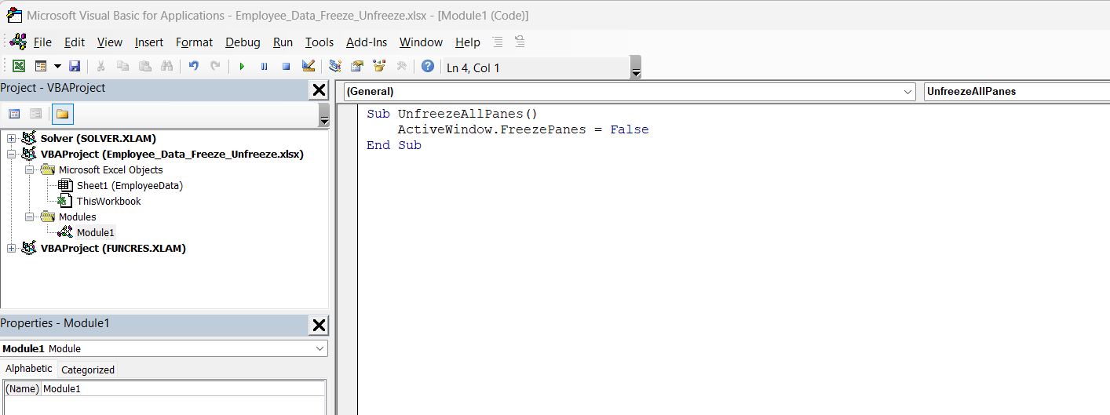Undo the last action
This screenshot has height=415, width=1110.
pyautogui.click(x=193, y=67)
